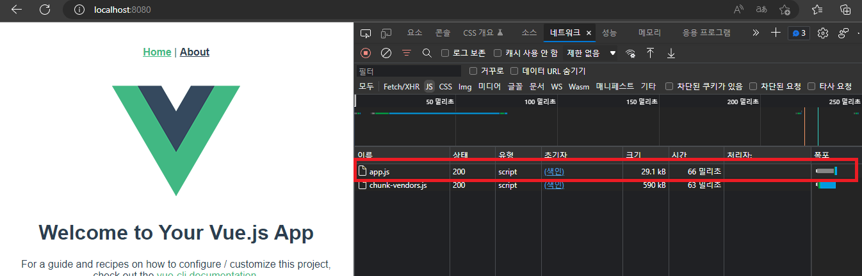Open the About link on the Vue page

[x=195, y=52]
